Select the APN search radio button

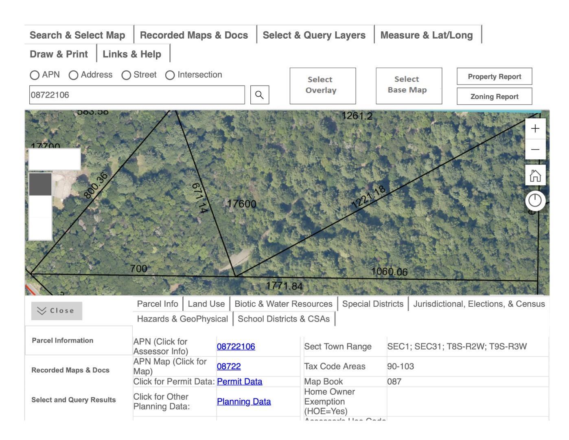click(x=35, y=75)
